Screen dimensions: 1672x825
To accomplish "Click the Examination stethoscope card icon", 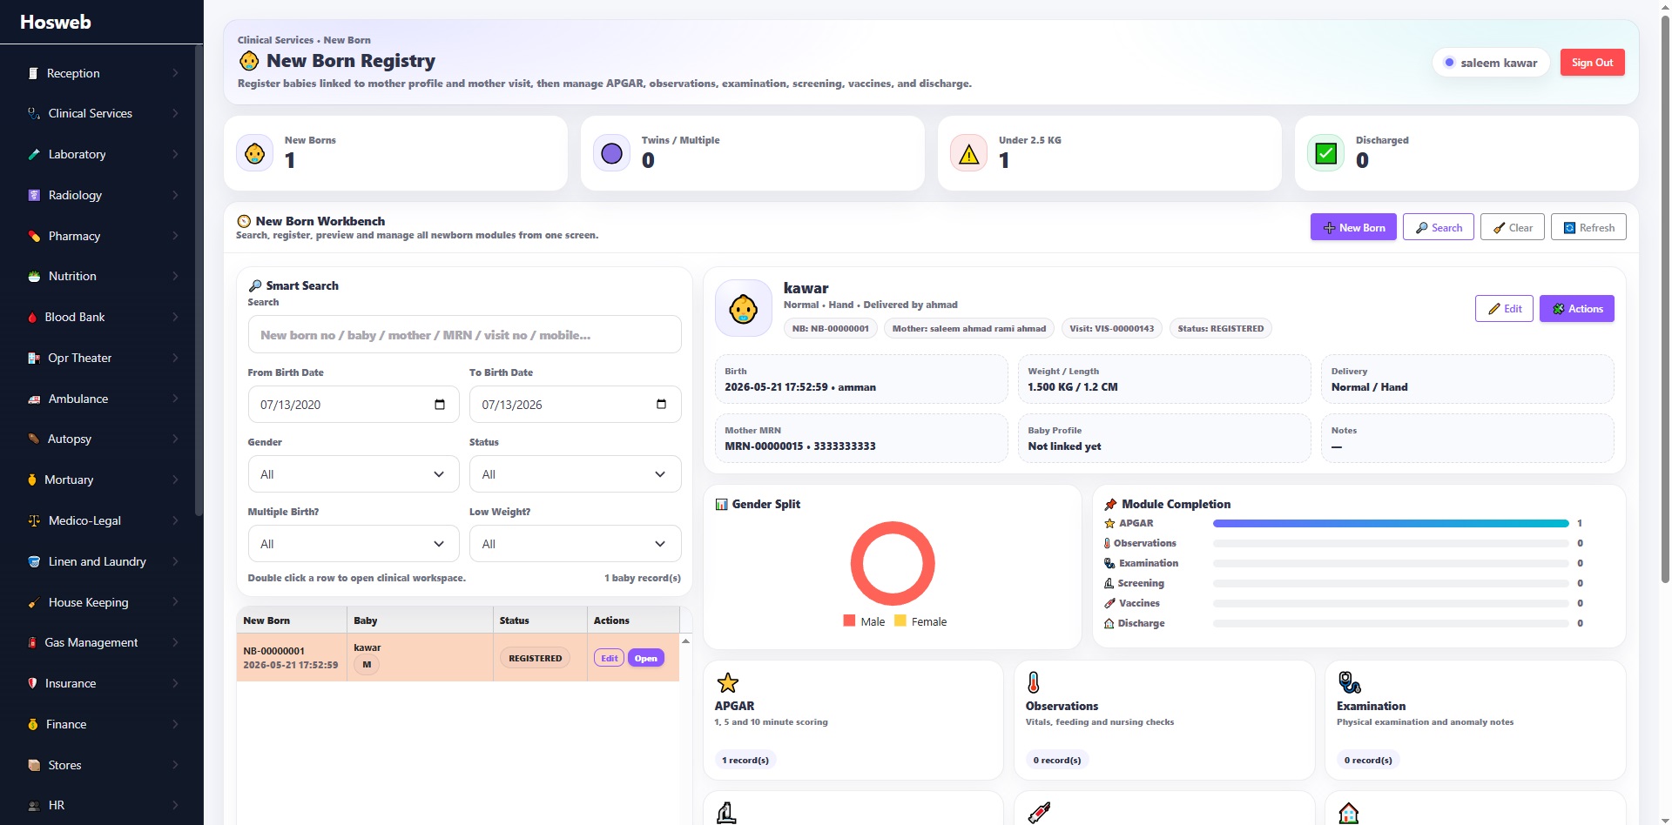I will [x=1349, y=682].
